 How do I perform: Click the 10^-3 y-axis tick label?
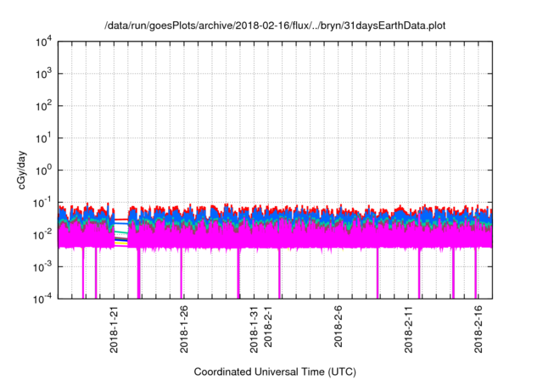coord(43,267)
